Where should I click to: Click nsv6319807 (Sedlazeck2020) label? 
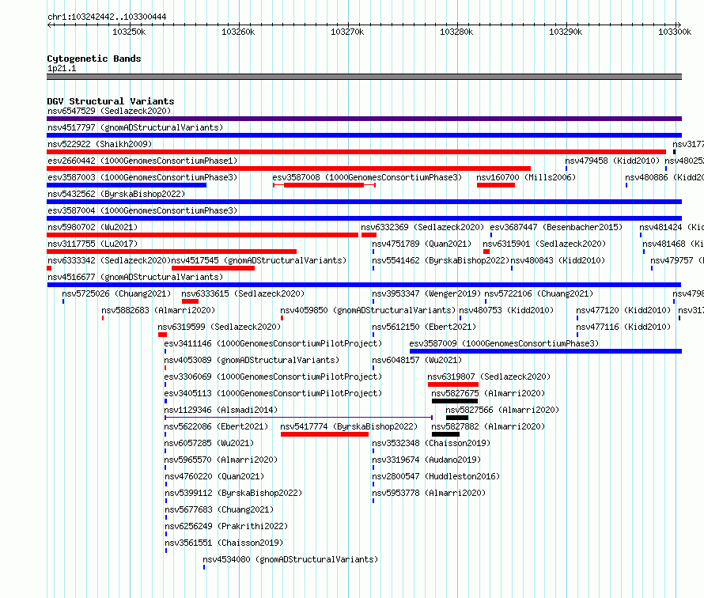[x=489, y=377]
